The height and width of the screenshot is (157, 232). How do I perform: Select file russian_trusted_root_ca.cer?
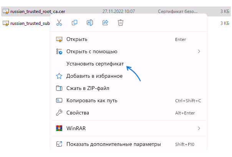tap(116, 11)
